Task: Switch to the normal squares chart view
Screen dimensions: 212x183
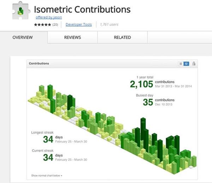Action: coord(181,64)
